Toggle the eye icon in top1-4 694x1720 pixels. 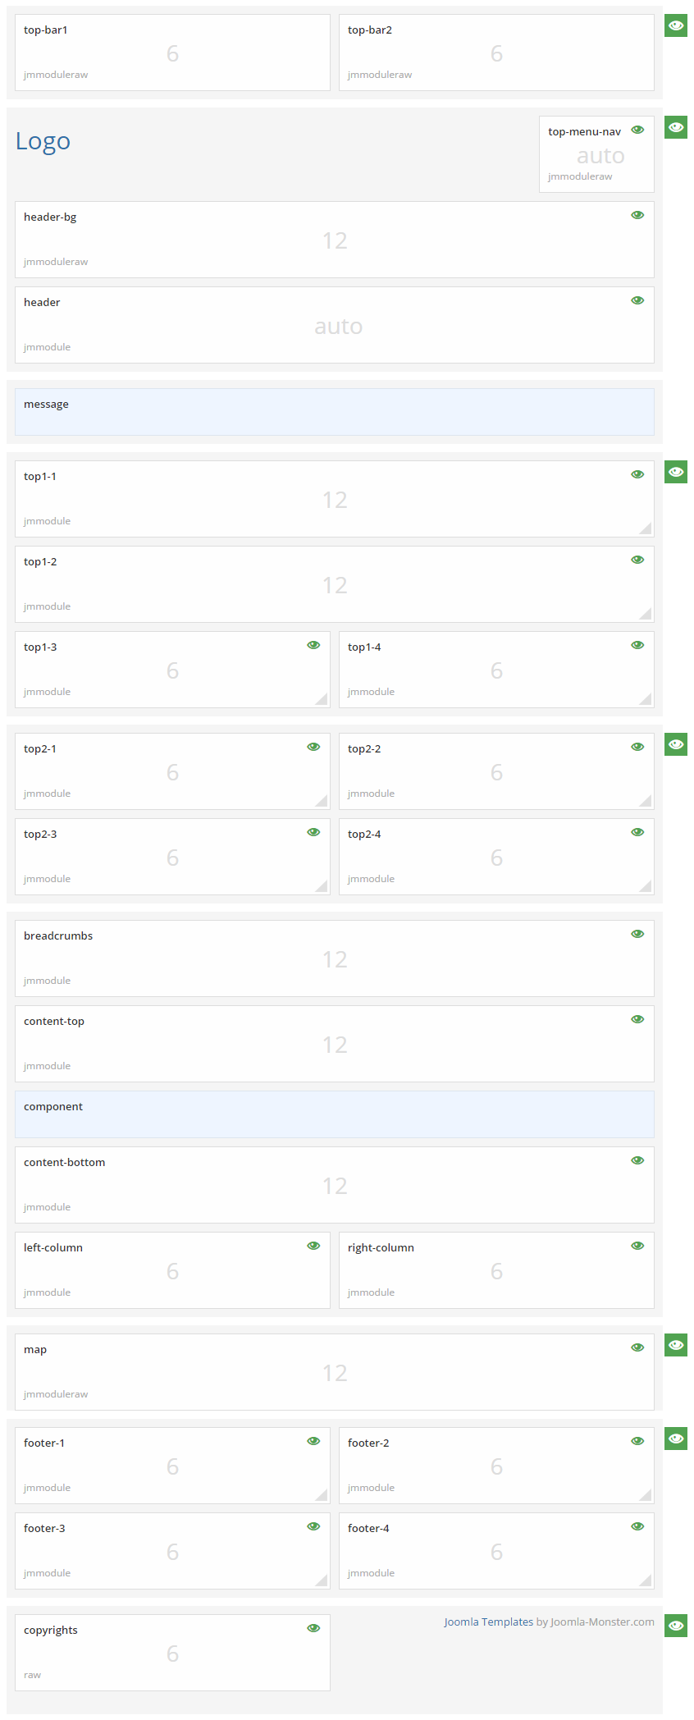[x=637, y=645]
